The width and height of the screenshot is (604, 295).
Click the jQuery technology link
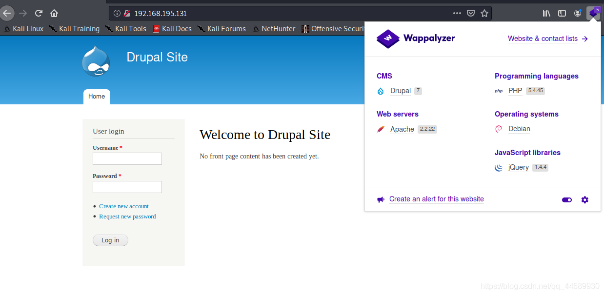pos(519,167)
